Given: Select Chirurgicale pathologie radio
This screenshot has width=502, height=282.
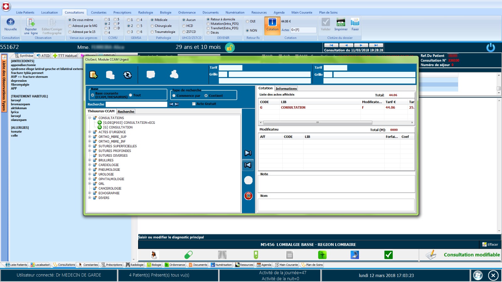Looking at the screenshot, I should 152,26.
